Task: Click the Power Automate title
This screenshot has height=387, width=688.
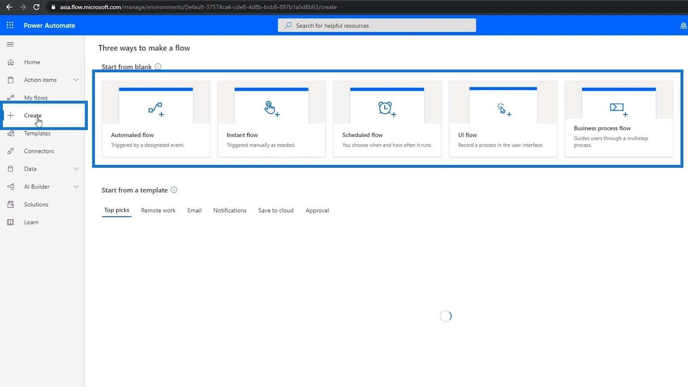Action: [49, 25]
